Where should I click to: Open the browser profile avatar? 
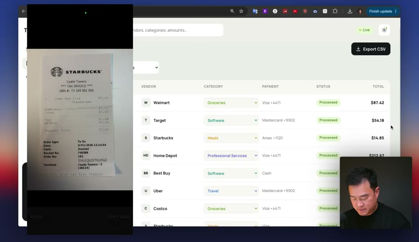coord(360,11)
